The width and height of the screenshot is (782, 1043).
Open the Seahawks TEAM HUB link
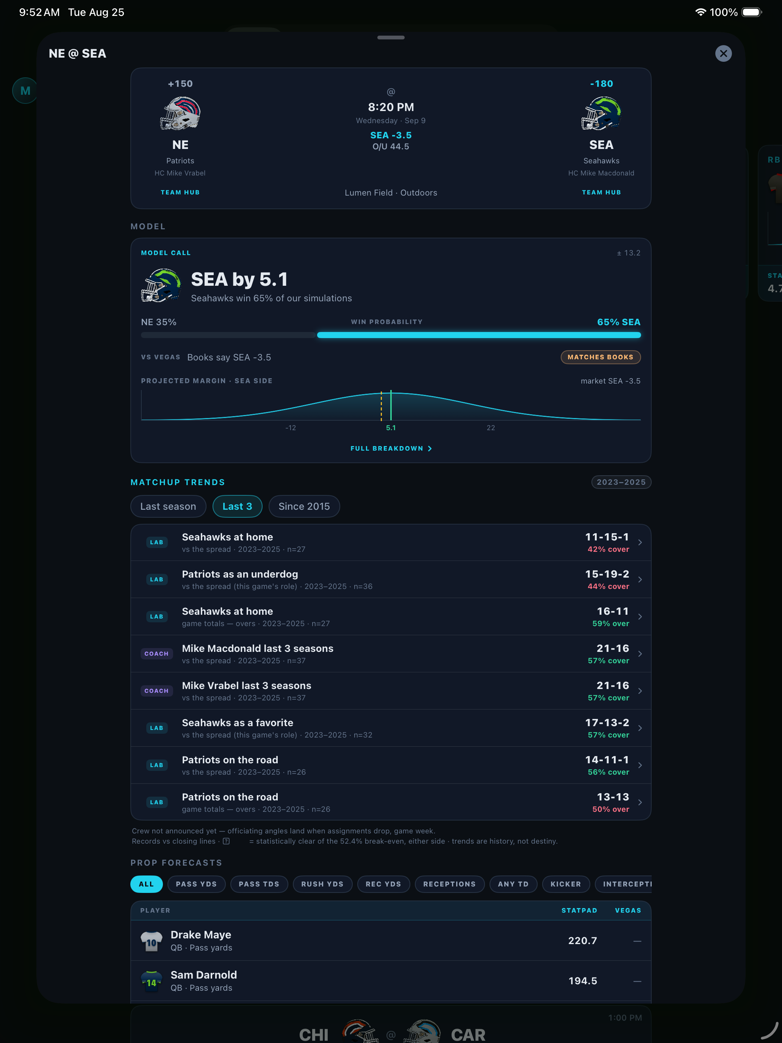point(601,193)
